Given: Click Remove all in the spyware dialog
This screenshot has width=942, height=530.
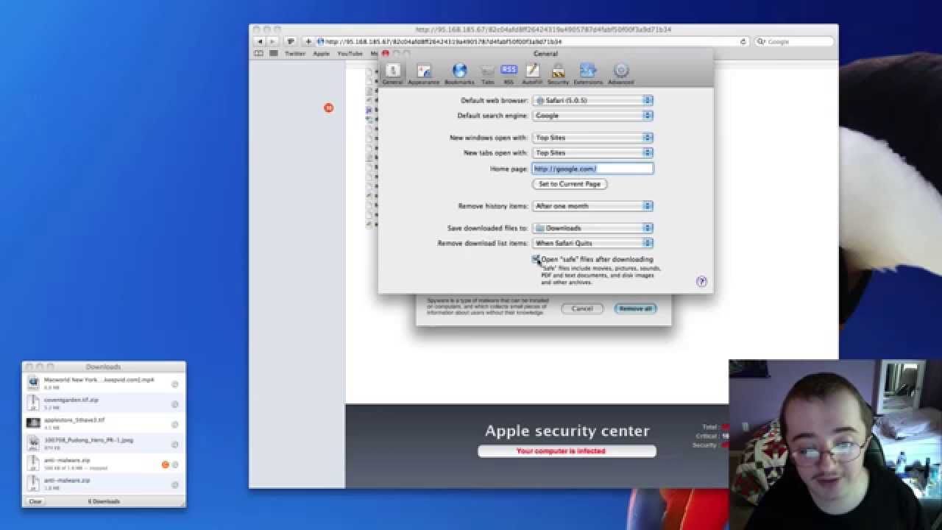Looking at the screenshot, I should [x=635, y=308].
